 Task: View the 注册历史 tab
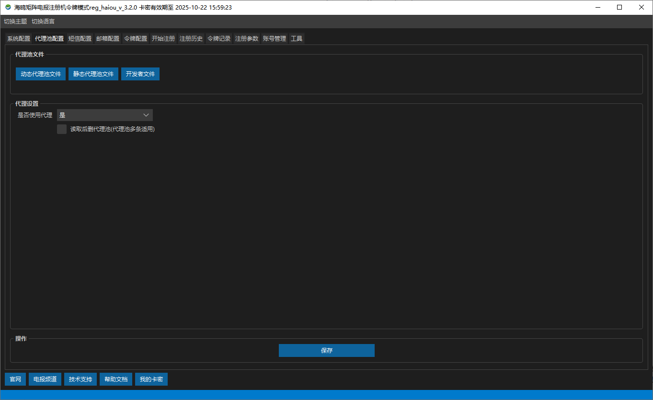click(191, 39)
